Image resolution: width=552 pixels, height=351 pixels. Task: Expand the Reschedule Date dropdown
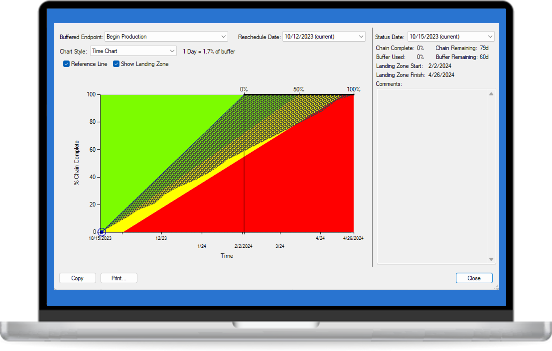361,36
